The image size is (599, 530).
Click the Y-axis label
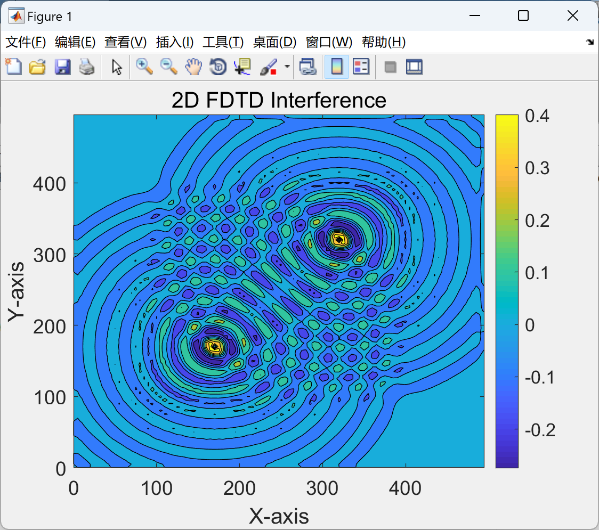(17, 292)
